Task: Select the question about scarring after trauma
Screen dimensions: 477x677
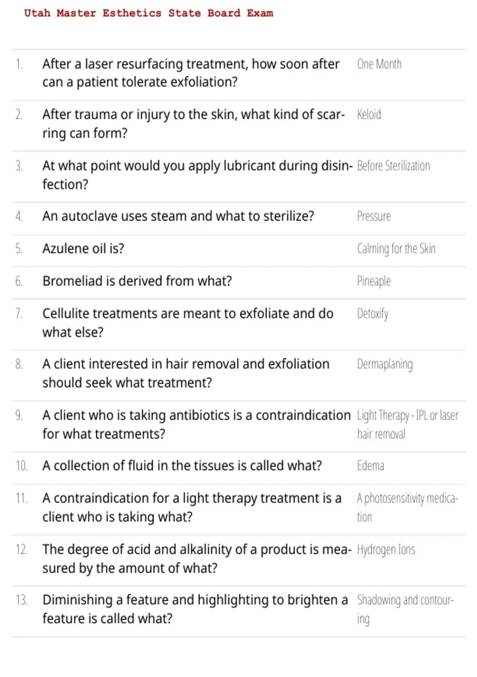Action: [x=194, y=123]
